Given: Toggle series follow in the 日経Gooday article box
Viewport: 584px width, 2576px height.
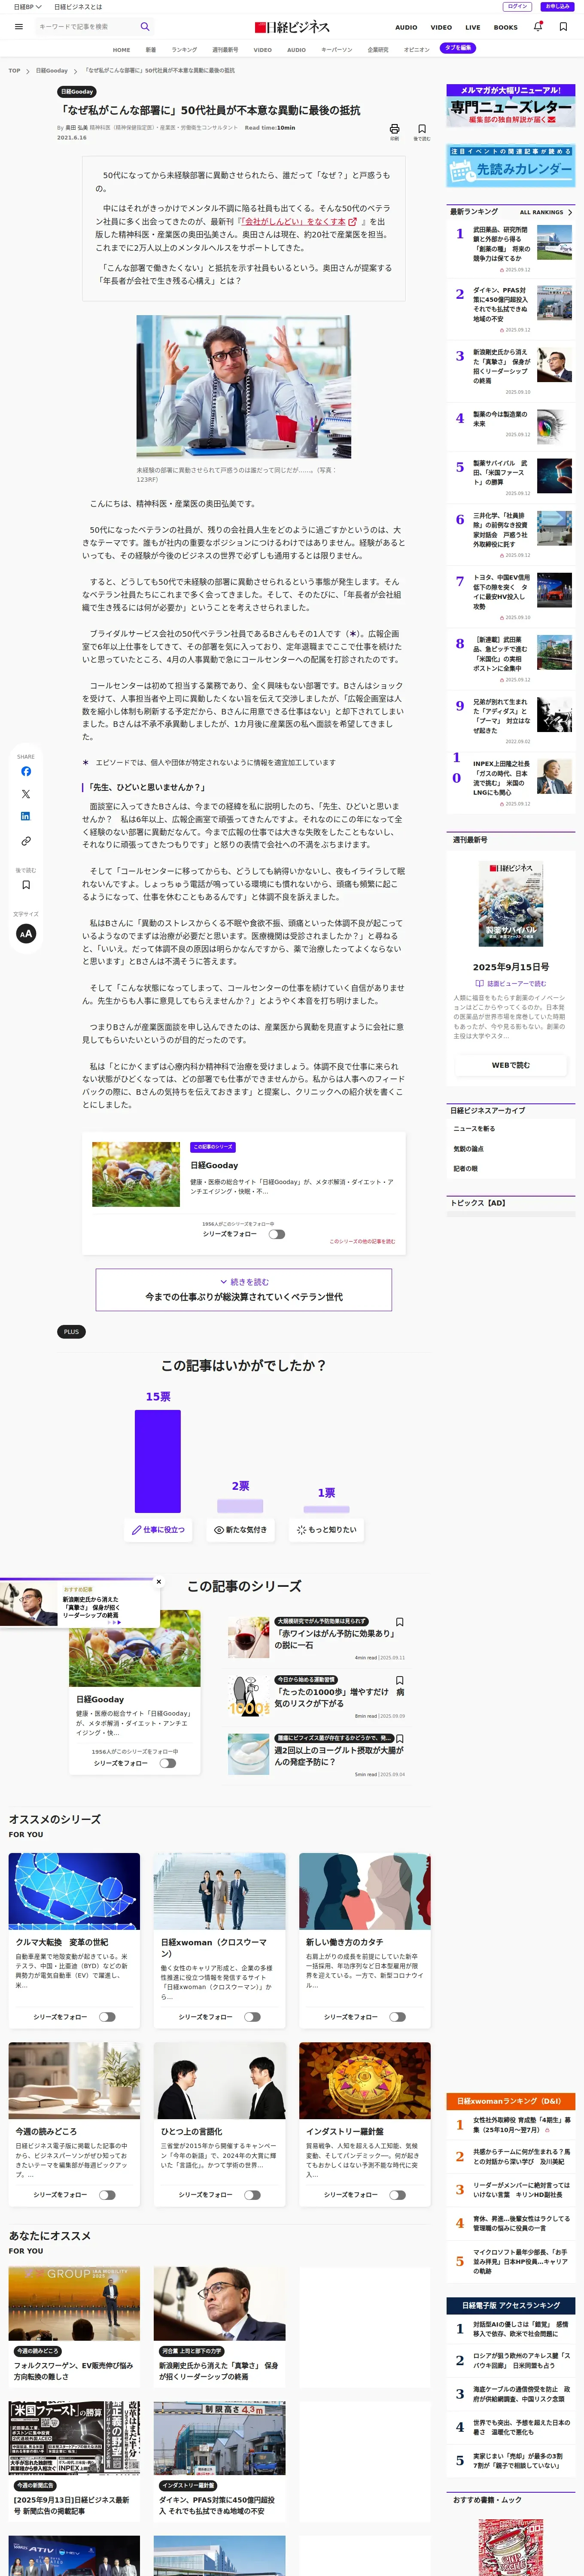Looking at the screenshot, I should coord(277,1234).
